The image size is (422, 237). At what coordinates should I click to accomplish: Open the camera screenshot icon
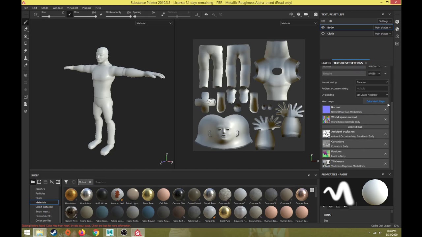[x=316, y=14]
